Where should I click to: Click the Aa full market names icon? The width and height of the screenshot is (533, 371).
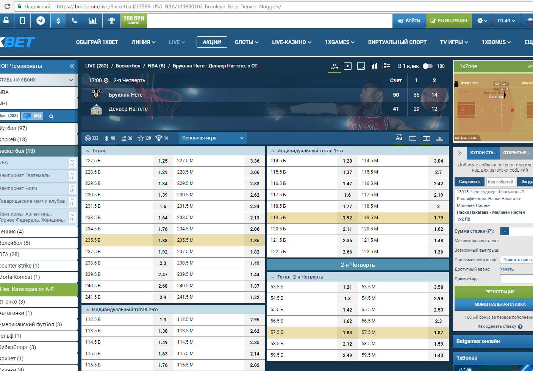[399, 138]
